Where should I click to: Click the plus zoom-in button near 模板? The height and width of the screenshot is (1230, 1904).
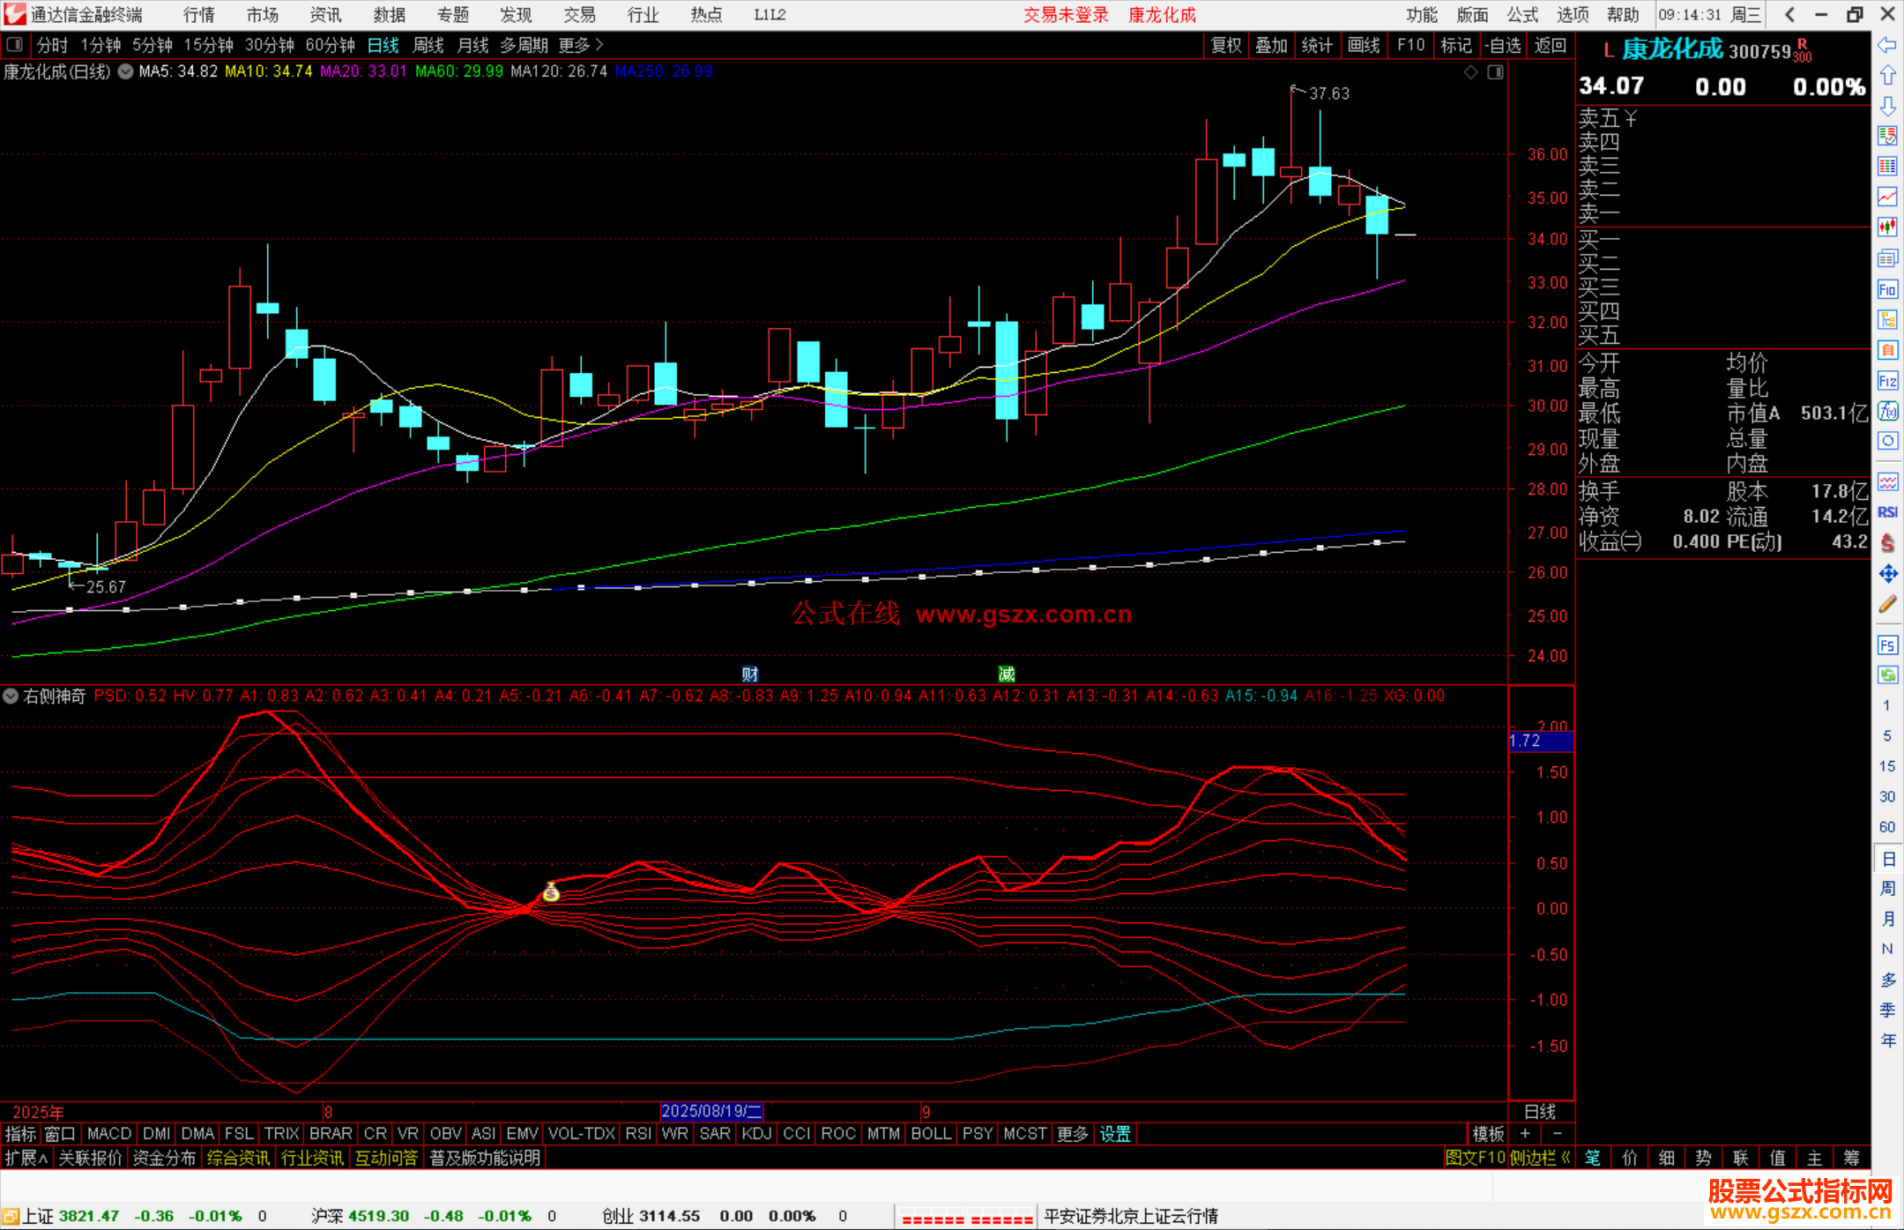[x=1525, y=1134]
